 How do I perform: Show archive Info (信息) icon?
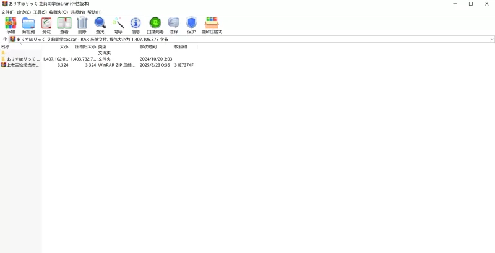(x=136, y=25)
